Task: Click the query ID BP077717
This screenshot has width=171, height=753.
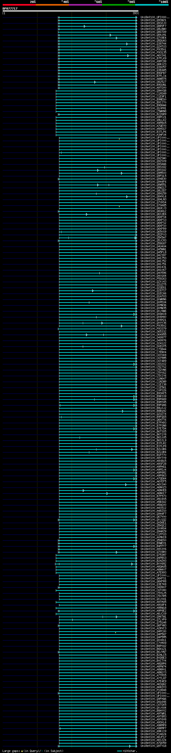Action: pyautogui.click(x=10, y=9)
